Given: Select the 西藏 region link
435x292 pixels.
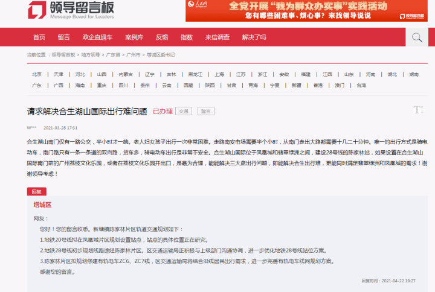Looking at the screenshot, I should pos(188,86).
